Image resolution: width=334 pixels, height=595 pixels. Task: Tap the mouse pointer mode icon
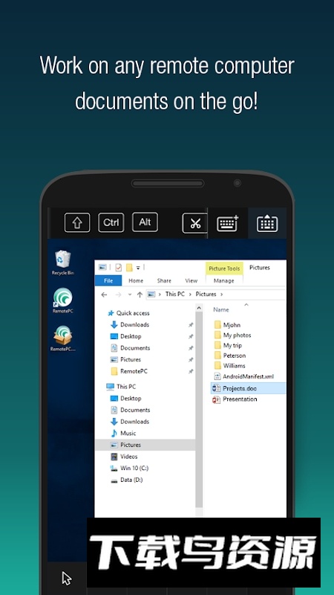tap(67, 579)
